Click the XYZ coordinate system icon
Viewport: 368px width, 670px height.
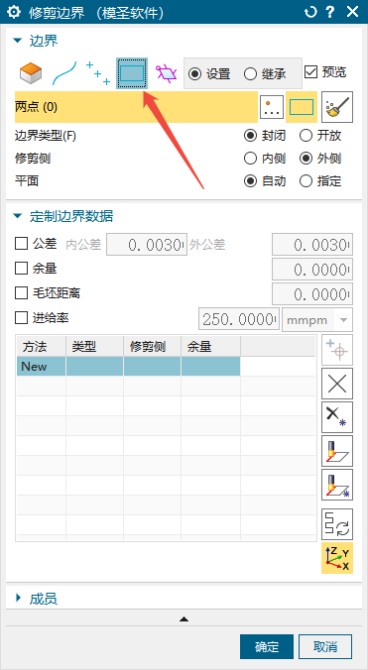tap(337, 558)
